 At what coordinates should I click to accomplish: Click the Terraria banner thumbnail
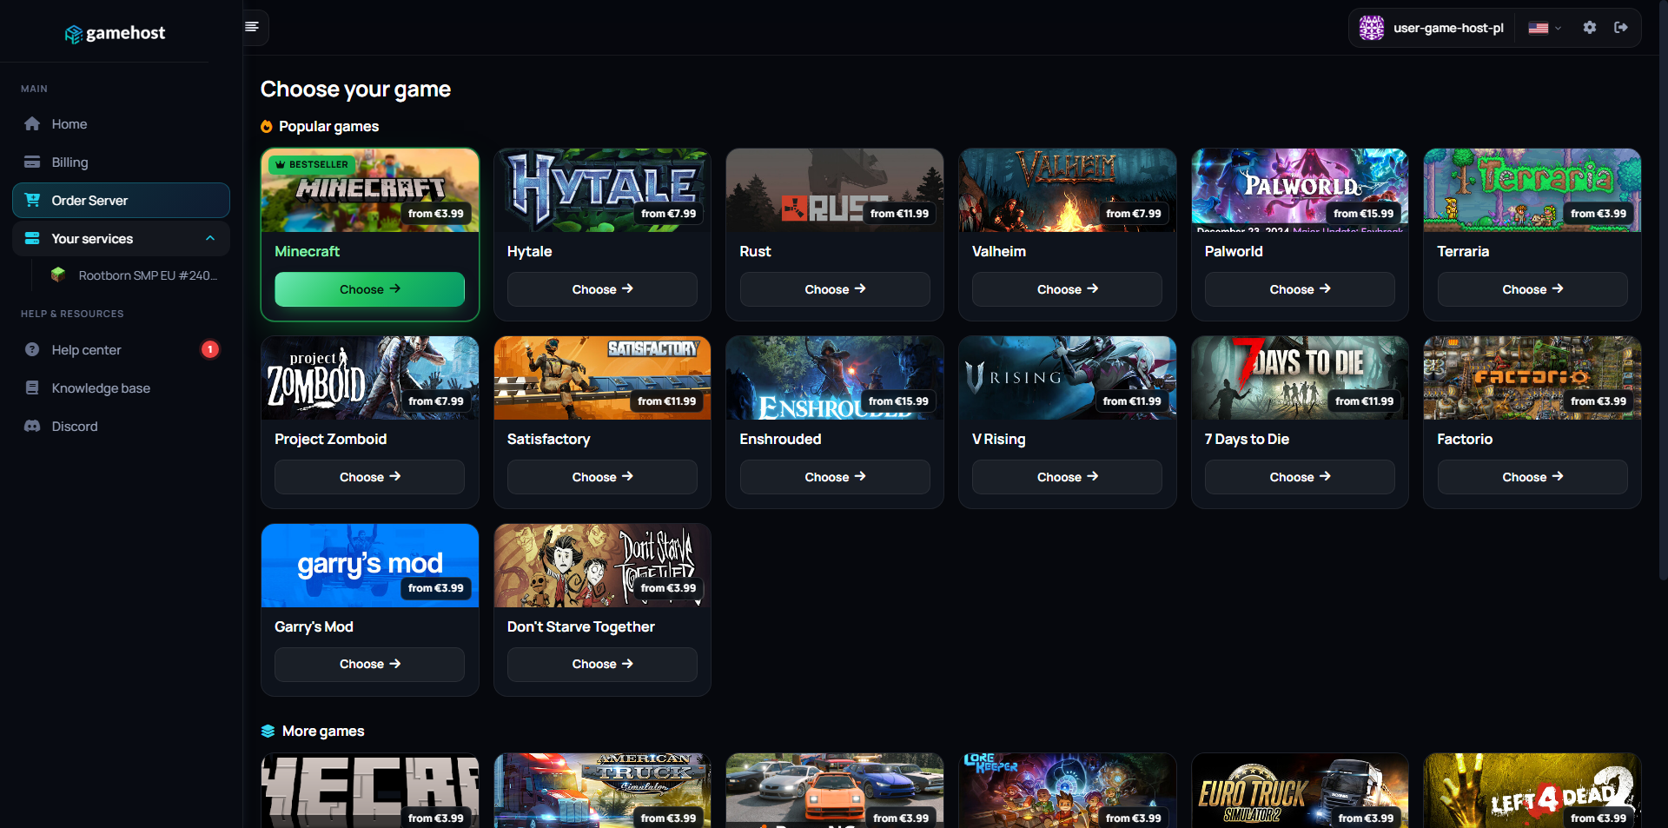point(1532,190)
